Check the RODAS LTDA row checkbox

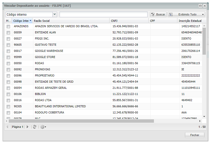coord(8,100)
